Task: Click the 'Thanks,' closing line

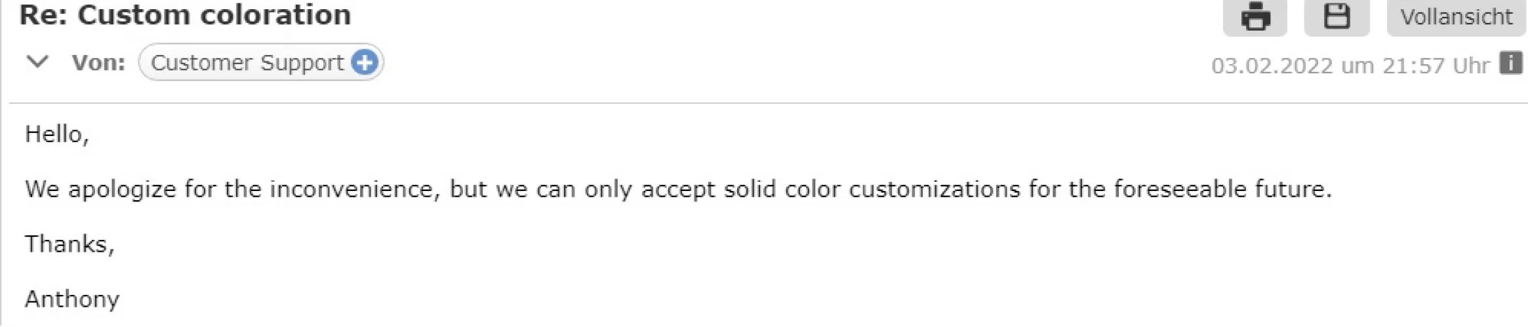Action: pyautogui.click(x=70, y=244)
